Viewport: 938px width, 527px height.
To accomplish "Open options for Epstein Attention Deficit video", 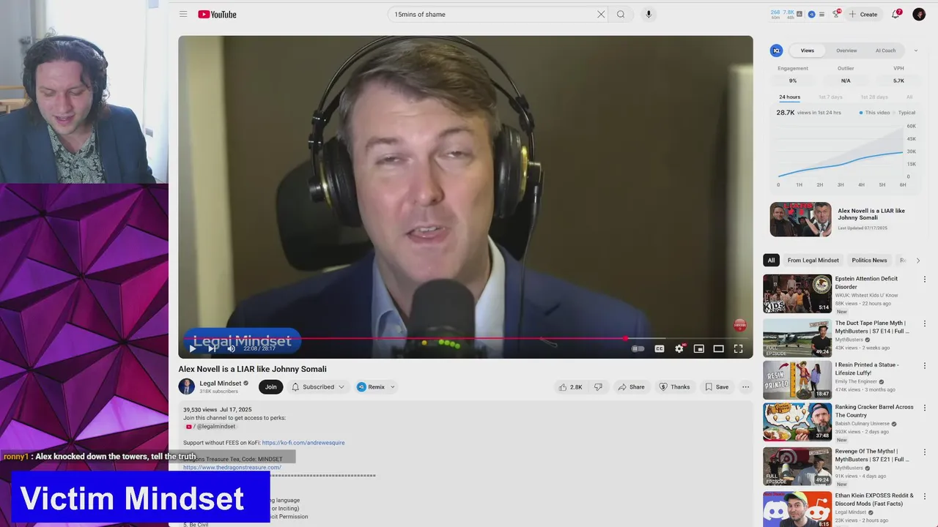I will point(924,279).
